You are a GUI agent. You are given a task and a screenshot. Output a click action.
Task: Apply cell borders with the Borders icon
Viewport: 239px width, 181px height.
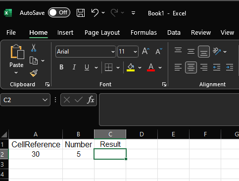(x=108, y=67)
